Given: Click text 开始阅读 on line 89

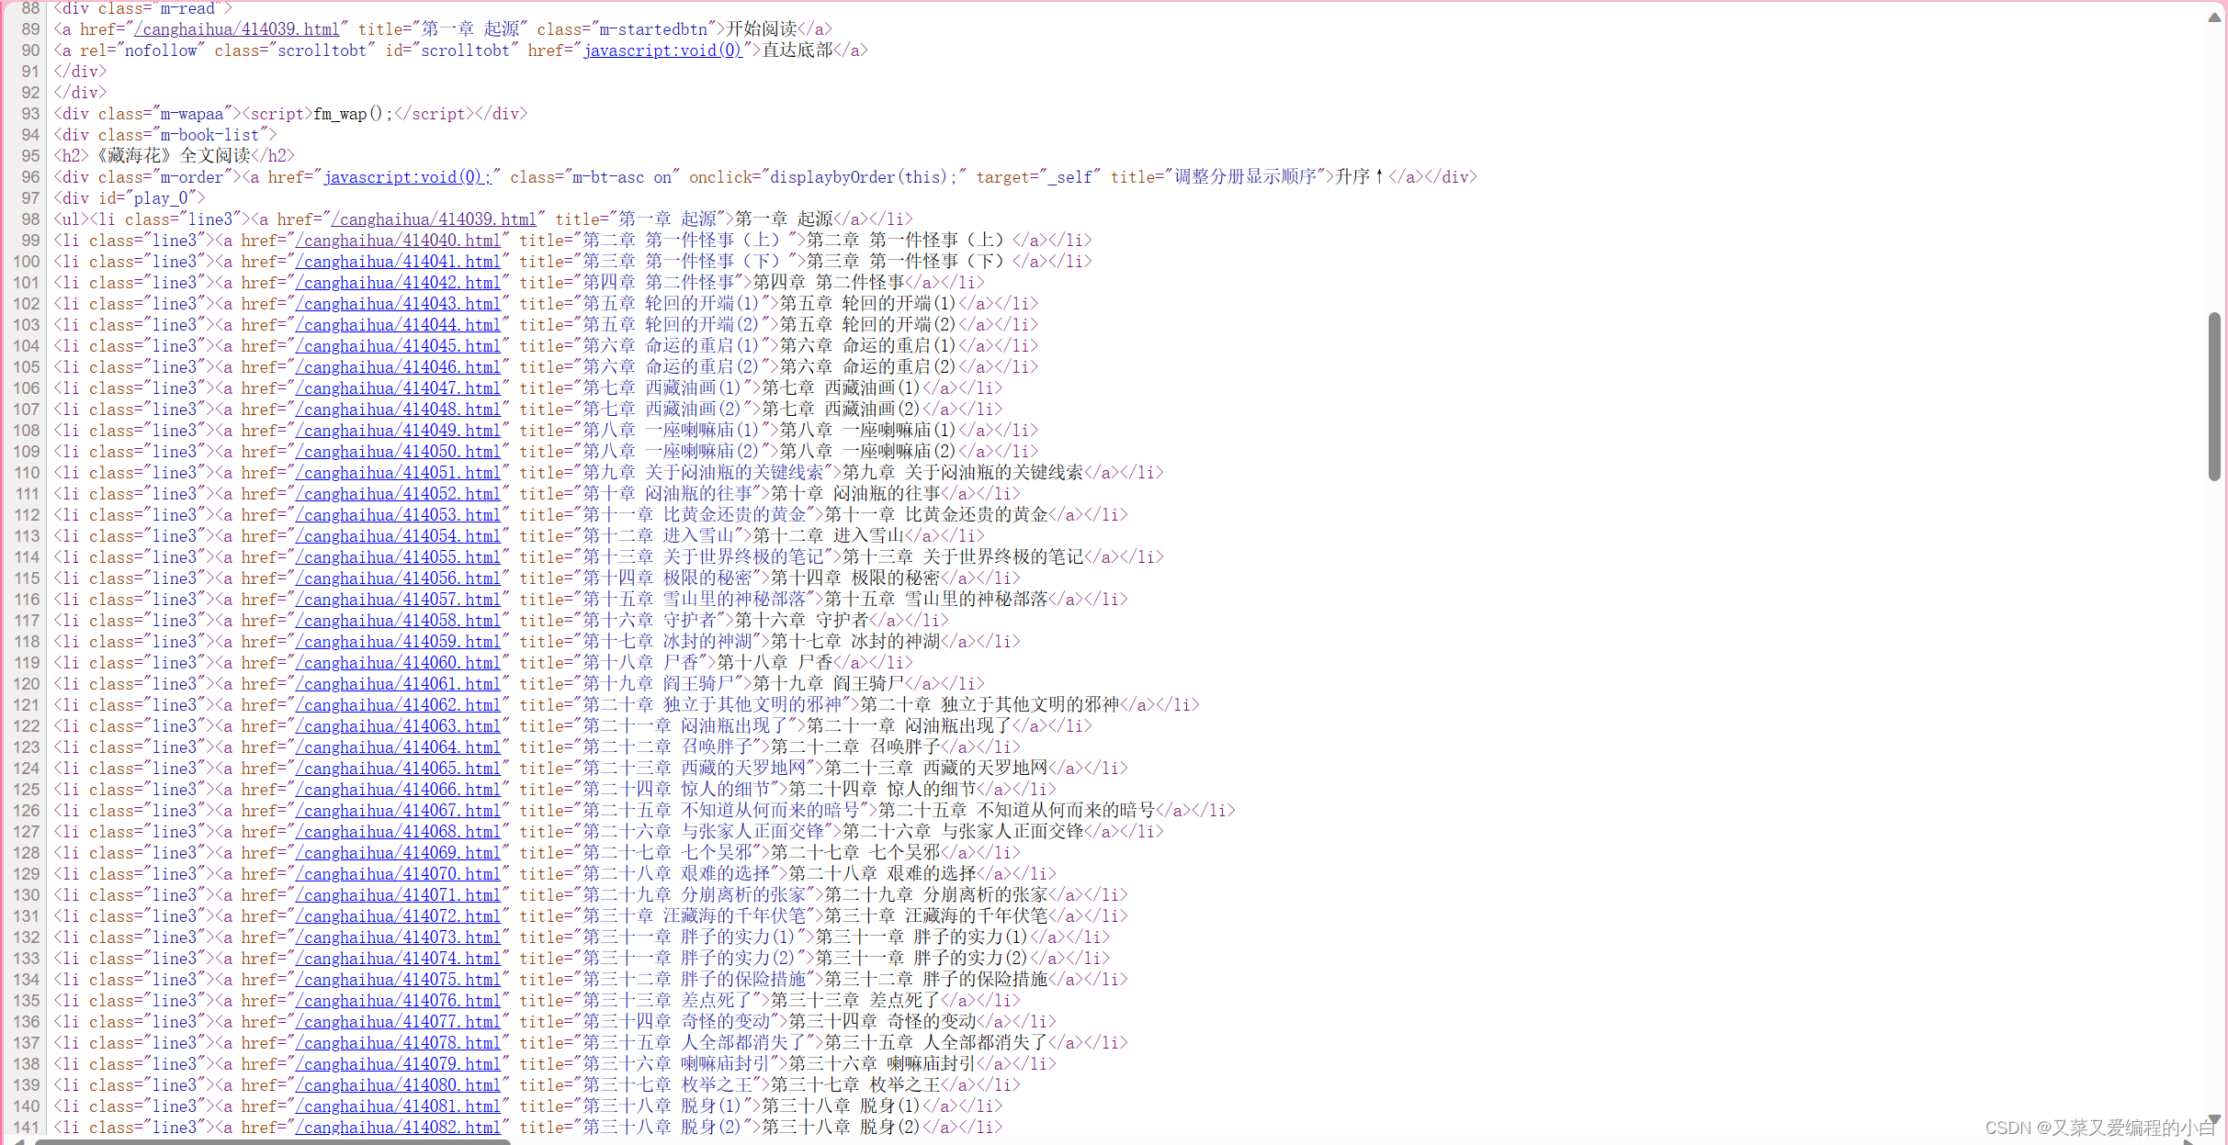Looking at the screenshot, I should pos(762,29).
